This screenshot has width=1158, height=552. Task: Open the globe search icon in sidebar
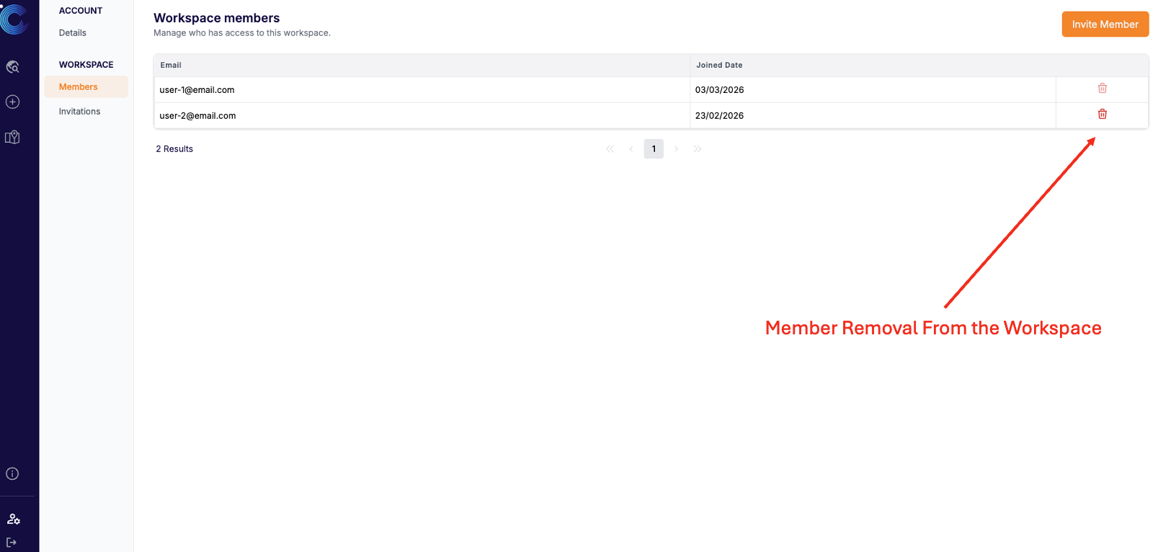click(12, 67)
